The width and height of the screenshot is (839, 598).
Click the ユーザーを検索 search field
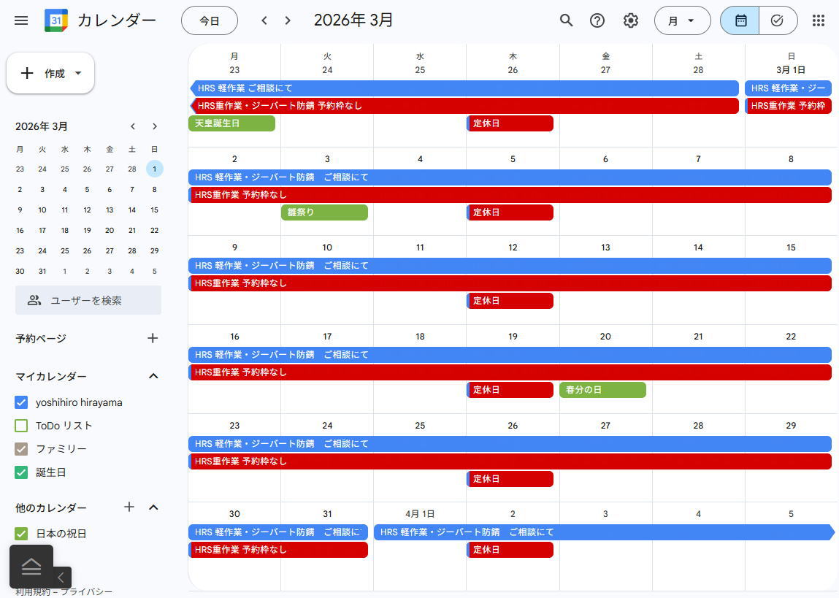click(88, 300)
